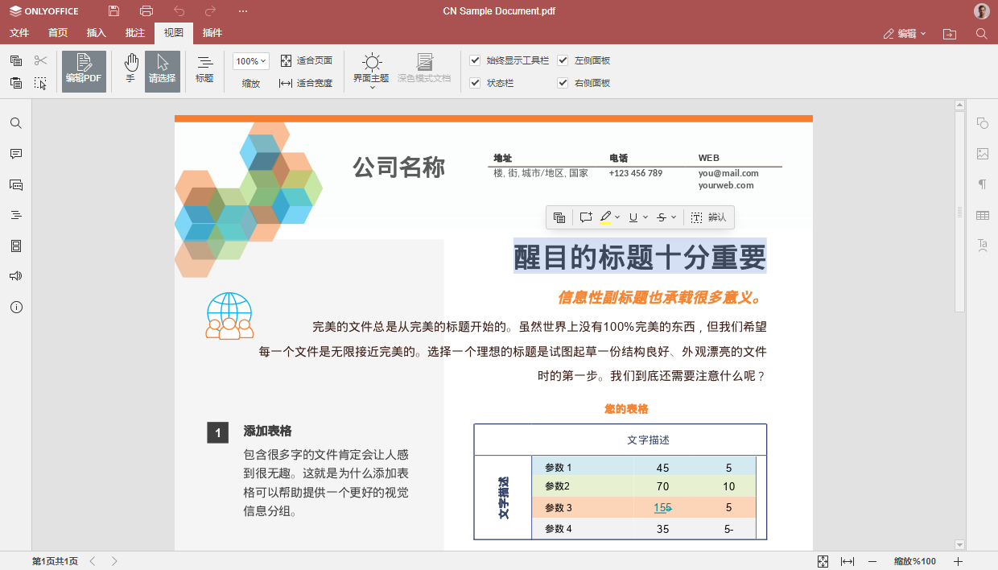The height and width of the screenshot is (570, 998).
Task: Open paragraph settings in the right sidebar
Action: (x=983, y=184)
